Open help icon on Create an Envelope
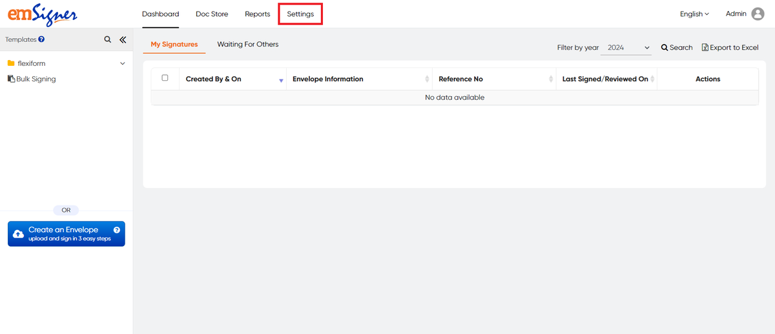The image size is (775, 334). [x=116, y=230]
